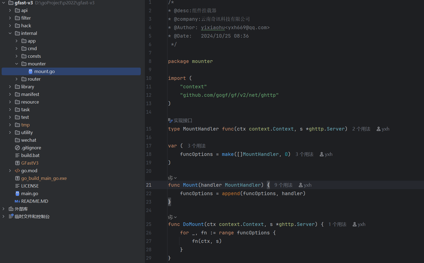Click line number 21 in the gutter
424x263 pixels.
(x=149, y=185)
